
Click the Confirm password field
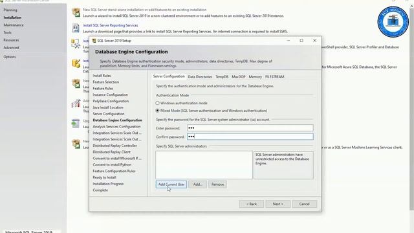(250, 137)
